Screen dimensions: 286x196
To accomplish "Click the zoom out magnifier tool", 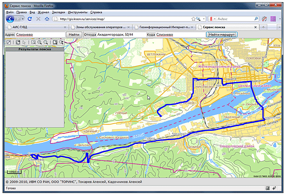I will point(45,42).
